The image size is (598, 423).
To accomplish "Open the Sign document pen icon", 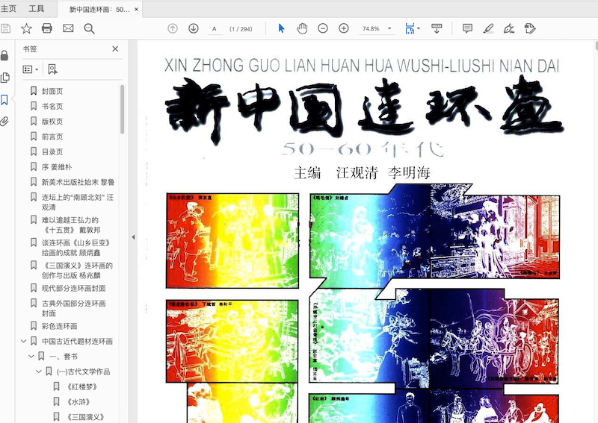I will pyautogui.click(x=509, y=28).
